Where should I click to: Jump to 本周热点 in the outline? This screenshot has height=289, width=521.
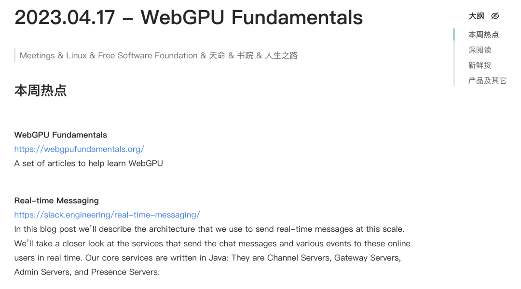[x=483, y=35]
